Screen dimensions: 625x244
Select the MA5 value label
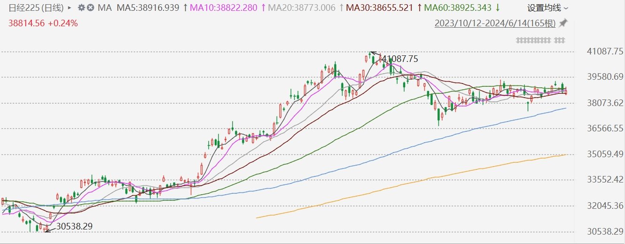click(x=148, y=8)
